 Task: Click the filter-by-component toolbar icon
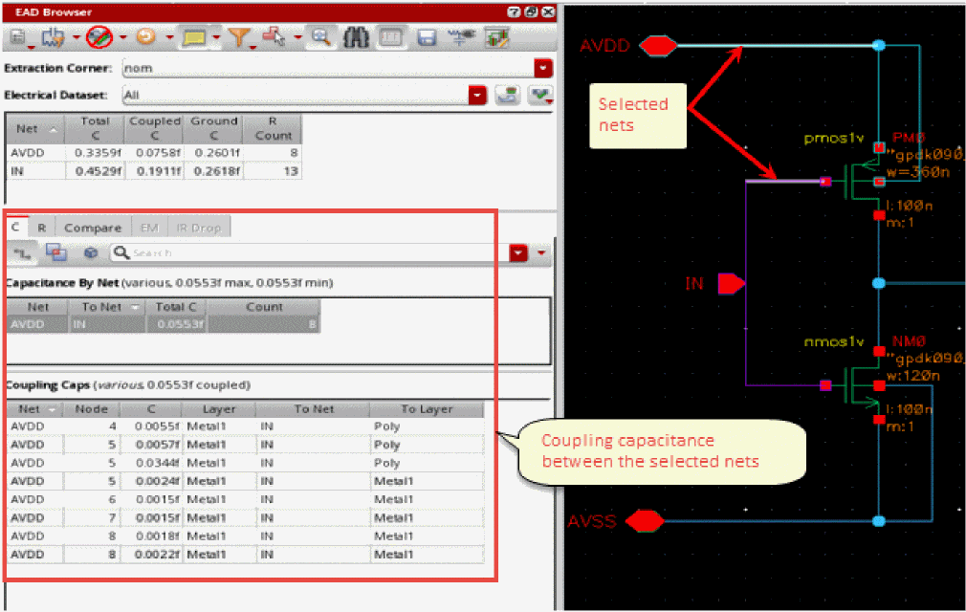(53, 38)
